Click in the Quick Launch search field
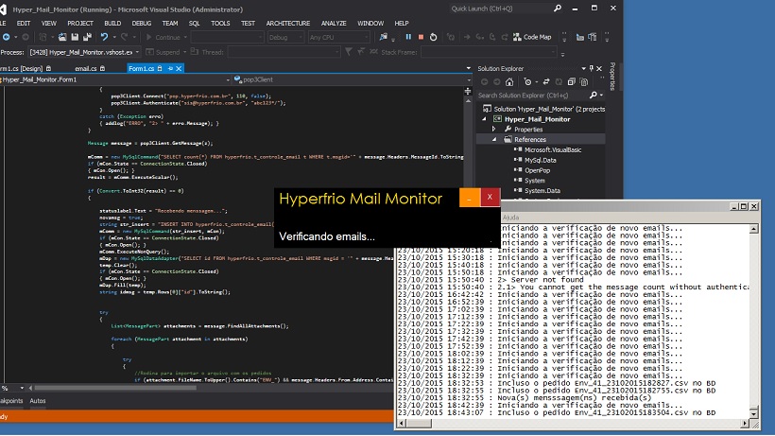The height and width of the screenshot is (436, 775). point(500,9)
